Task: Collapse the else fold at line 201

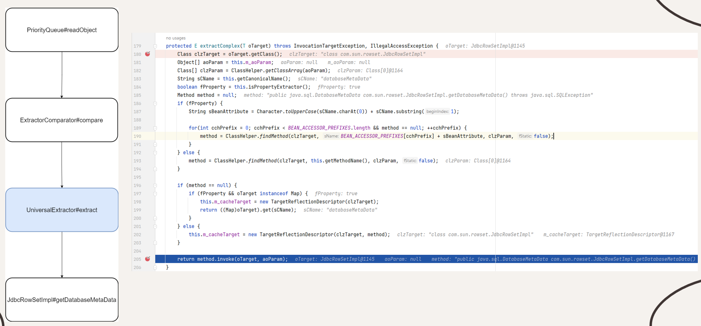Action: (x=155, y=226)
